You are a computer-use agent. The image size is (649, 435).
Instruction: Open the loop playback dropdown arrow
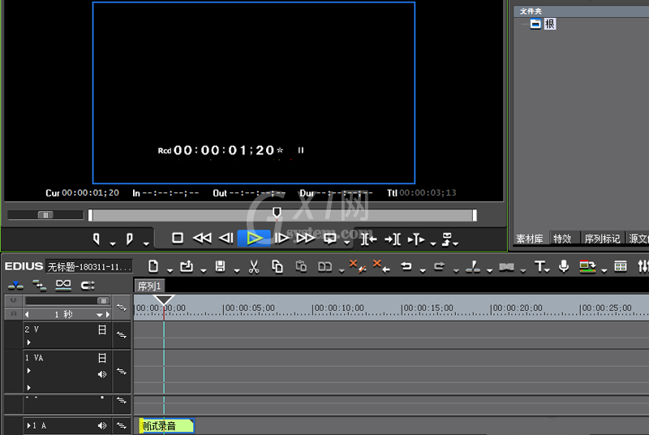tap(347, 243)
